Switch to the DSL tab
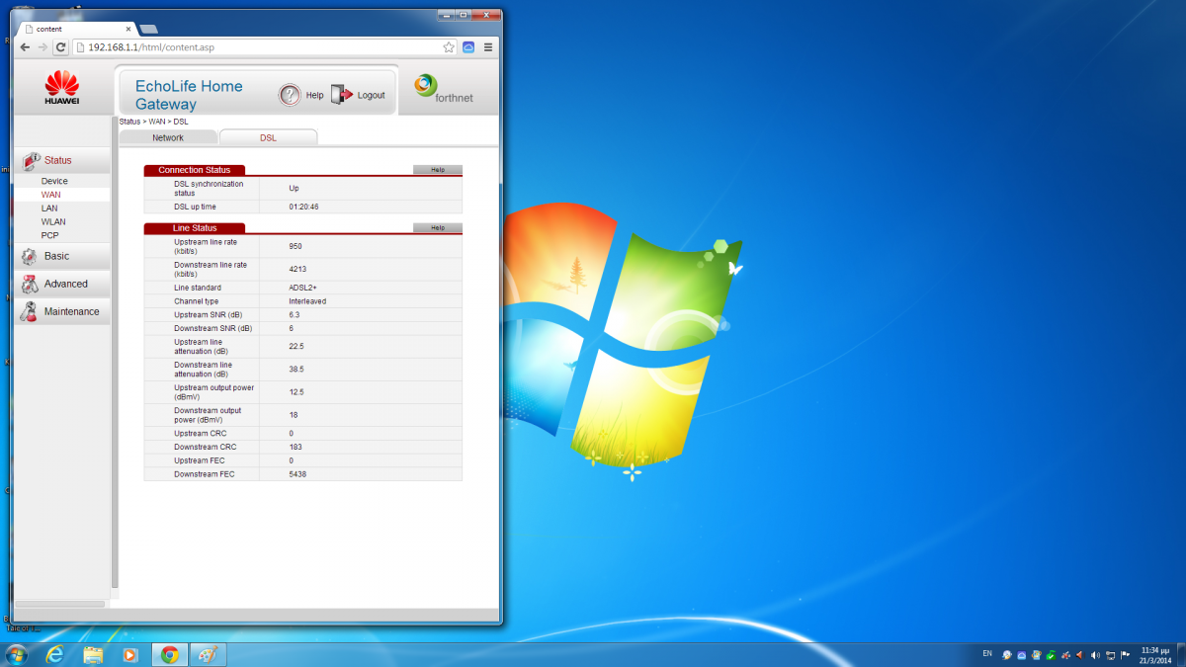This screenshot has width=1186, height=667. [269, 137]
